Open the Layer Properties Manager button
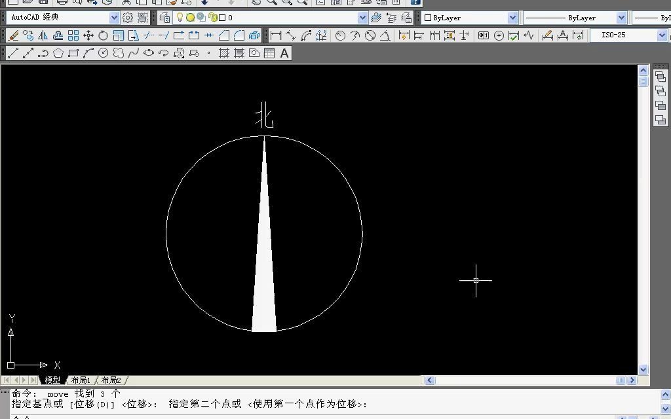This screenshot has width=671, height=419. pyautogui.click(x=165, y=18)
